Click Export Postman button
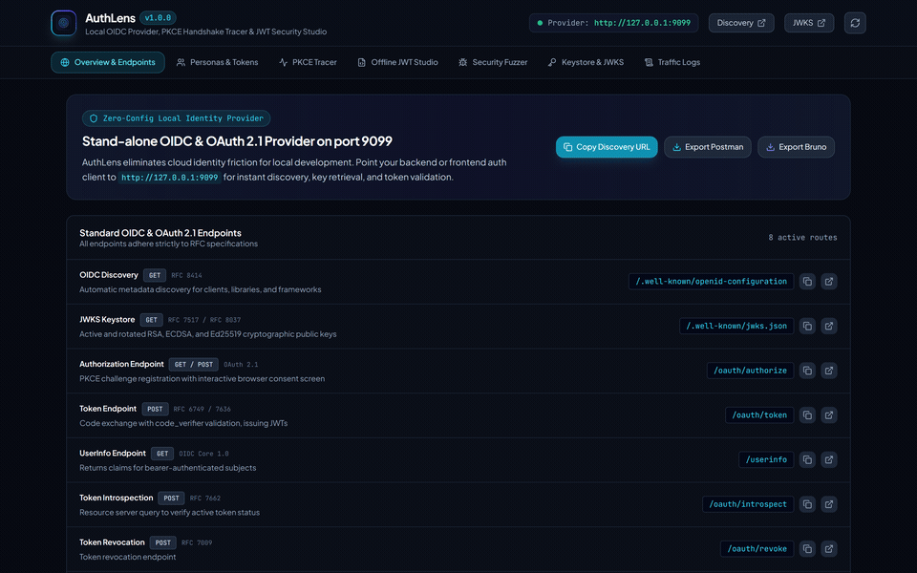Viewport: 917px width, 573px height. pyautogui.click(x=708, y=147)
